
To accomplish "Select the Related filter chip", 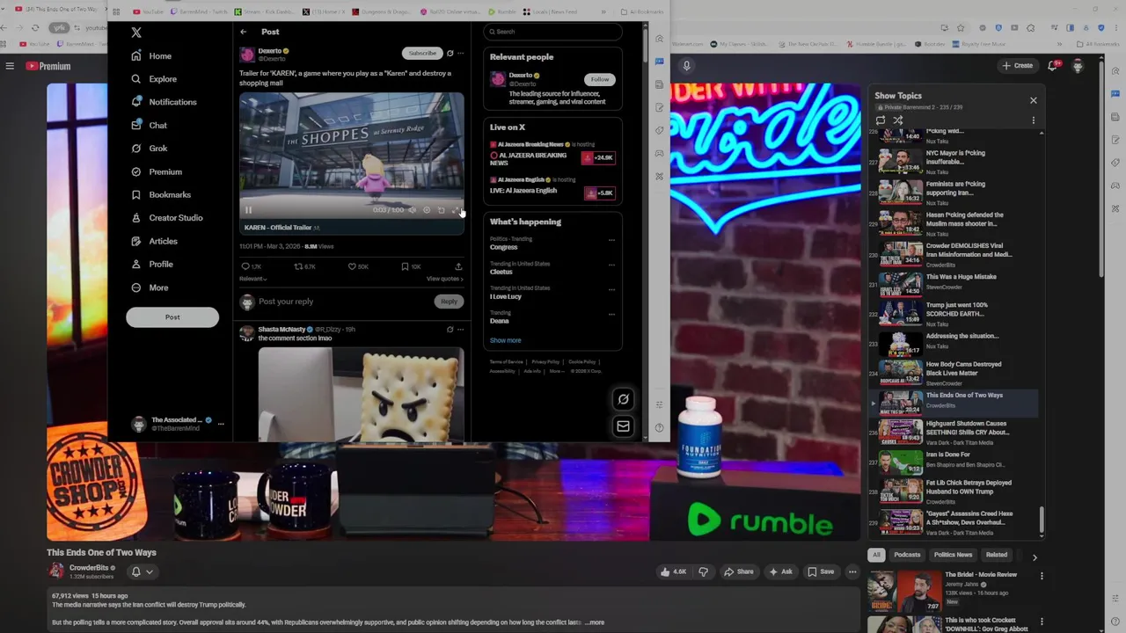I will click(997, 555).
